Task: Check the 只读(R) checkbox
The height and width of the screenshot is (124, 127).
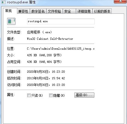Action: [x=29, y=95]
